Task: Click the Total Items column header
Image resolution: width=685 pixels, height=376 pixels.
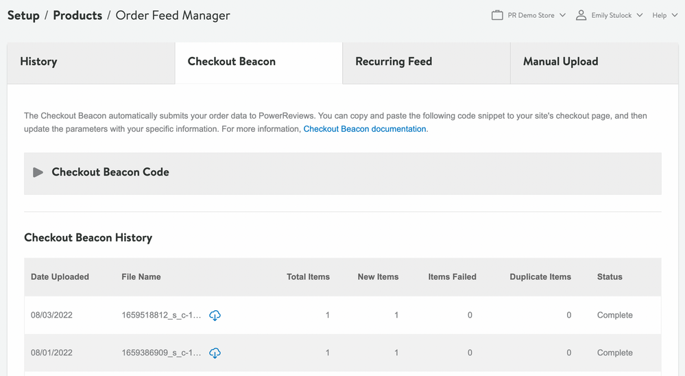Action: [308, 277]
